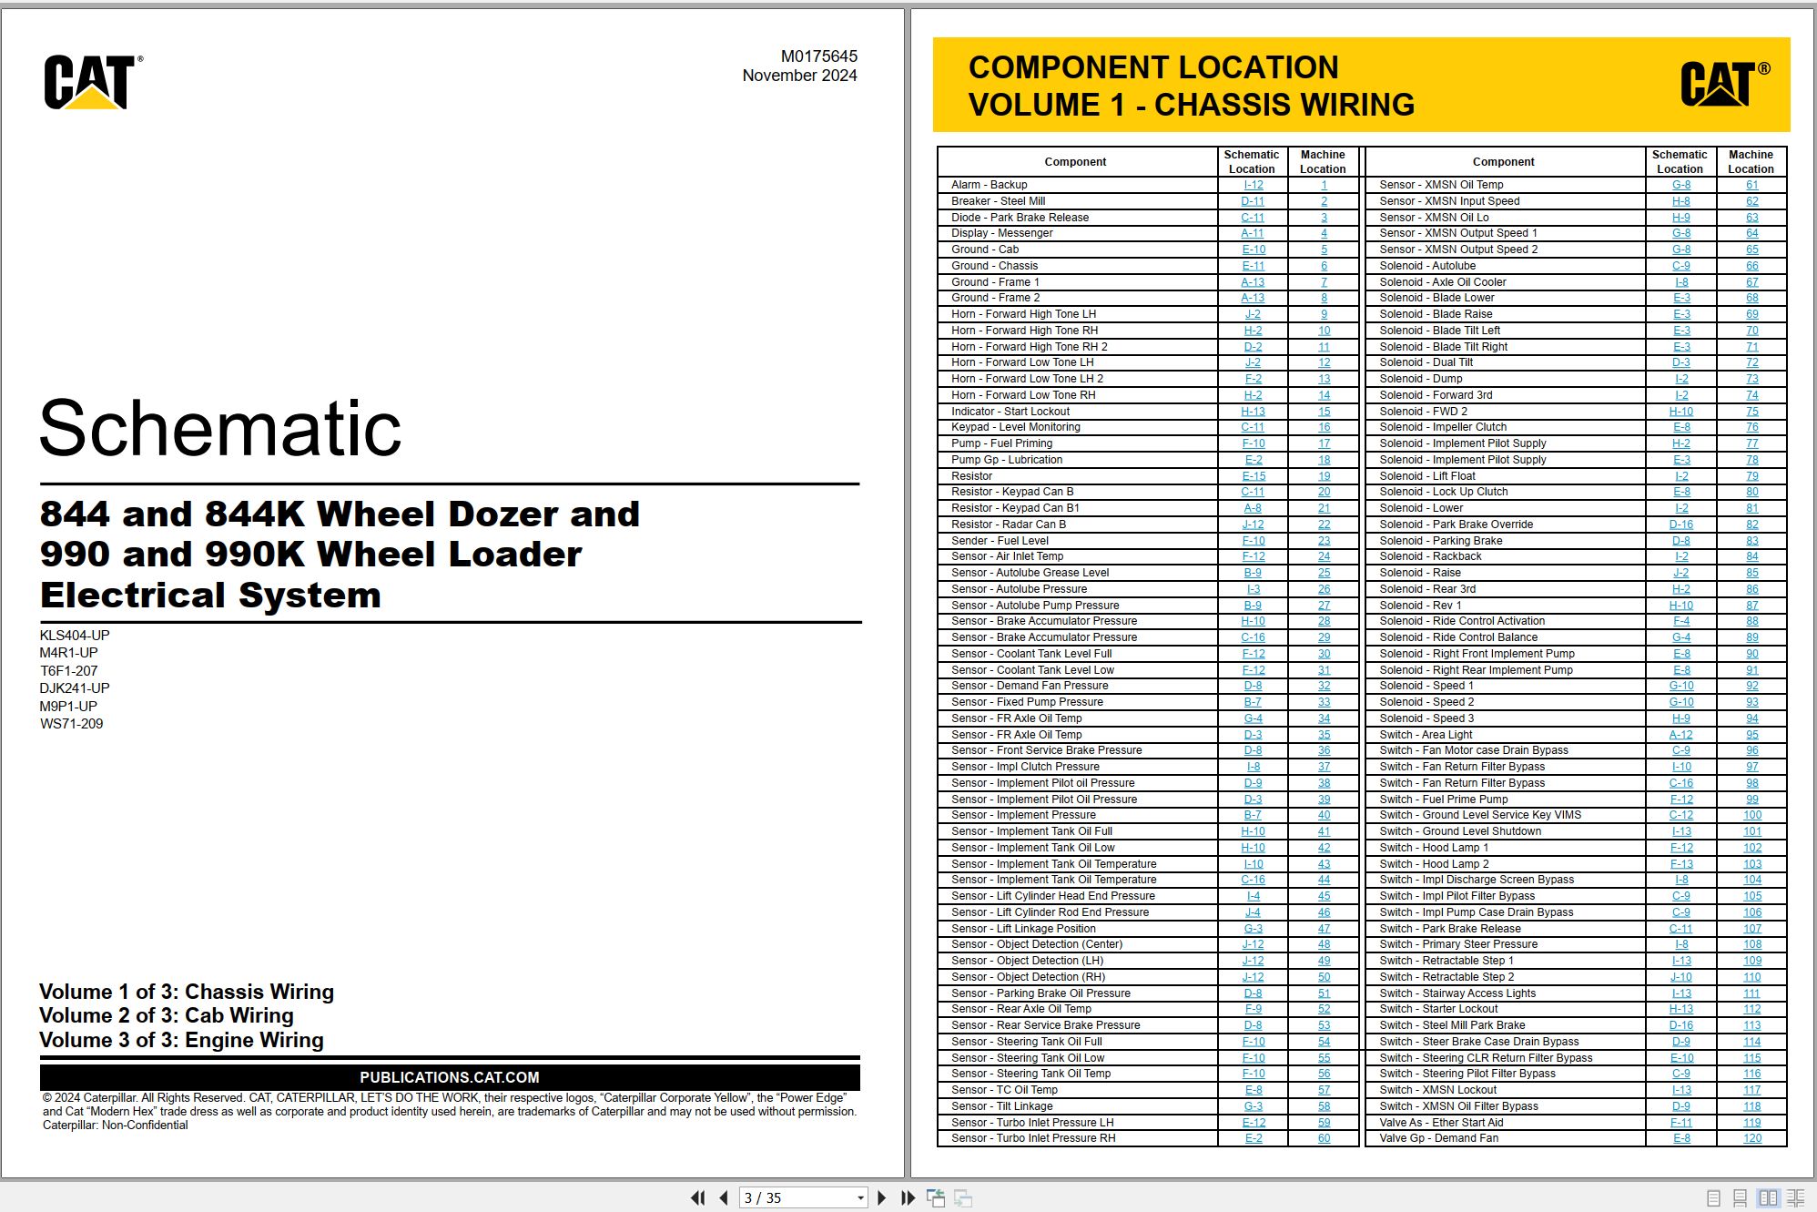Screen dimensions: 1817x1212
Task: Follow machine location 9 for Horn Forward High Tone LH
Action: [x=1324, y=314]
